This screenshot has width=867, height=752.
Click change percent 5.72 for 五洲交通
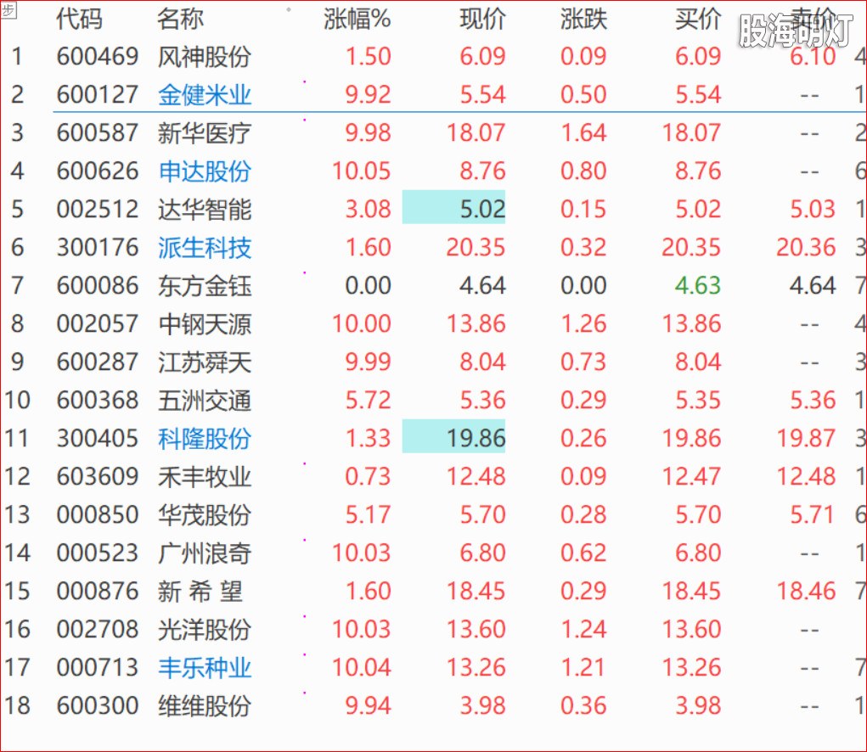(x=369, y=400)
